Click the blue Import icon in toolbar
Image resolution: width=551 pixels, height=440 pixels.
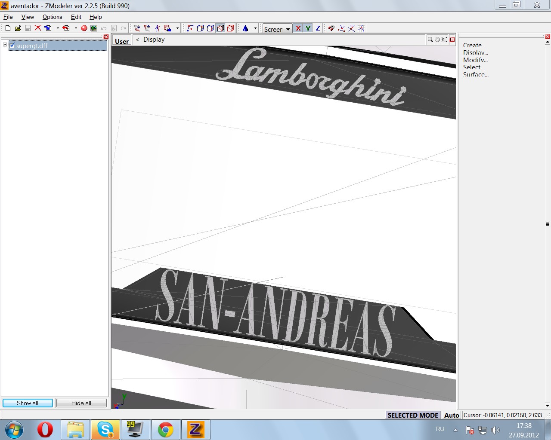(x=48, y=28)
